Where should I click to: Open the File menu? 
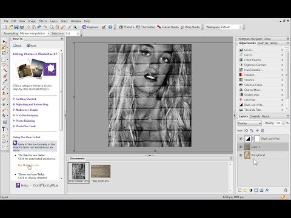(x=6, y=21)
